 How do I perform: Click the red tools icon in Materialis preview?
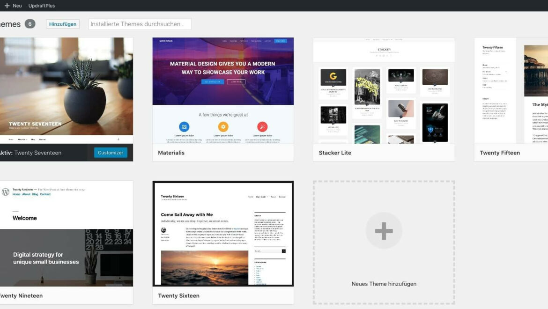point(262,126)
